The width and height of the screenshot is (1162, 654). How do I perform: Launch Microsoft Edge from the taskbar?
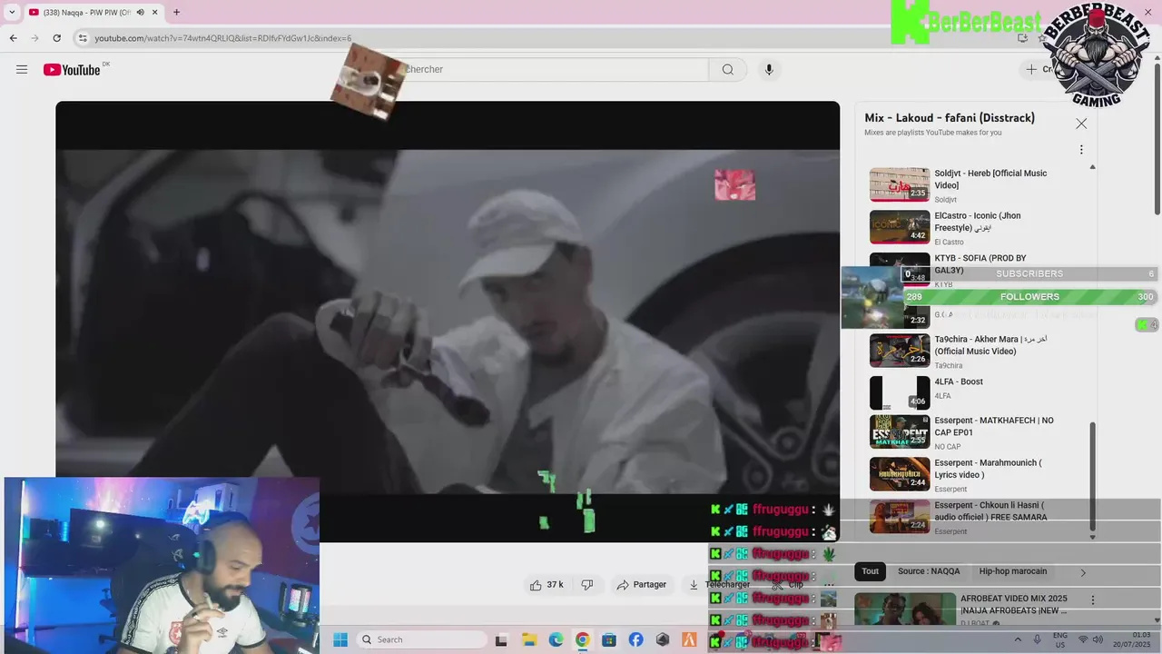click(556, 639)
